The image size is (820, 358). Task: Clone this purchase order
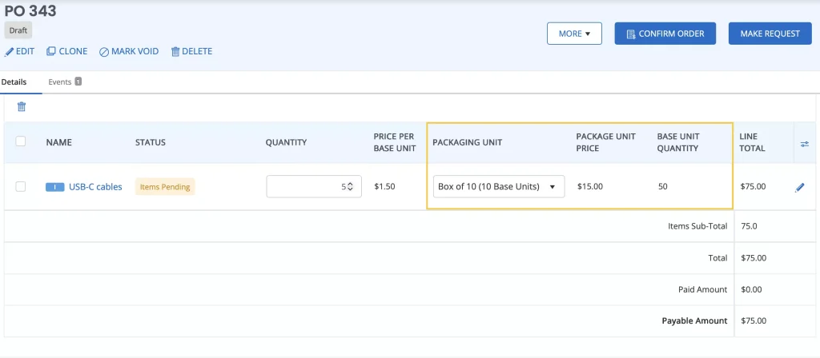pyautogui.click(x=67, y=51)
